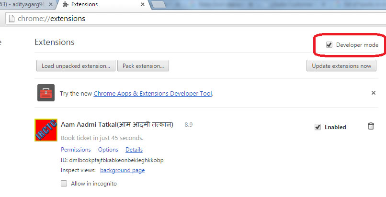Disable the Aam Aadmi Tatkal extension

(318, 127)
